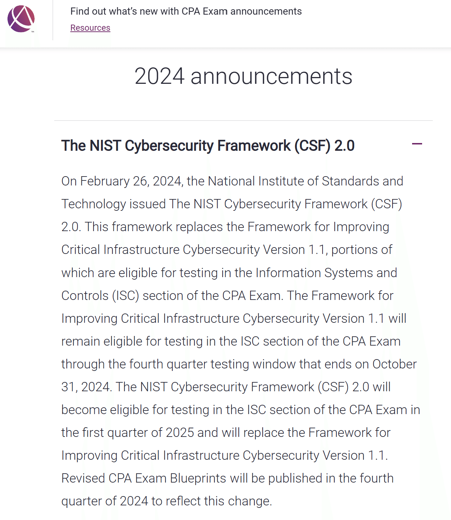Click the line starting Controls (ISC) section
Image resolution: width=451 pixels, height=520 pixels.
click(x=227, y=296)
